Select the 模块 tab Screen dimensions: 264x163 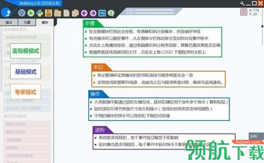(45, 22)
